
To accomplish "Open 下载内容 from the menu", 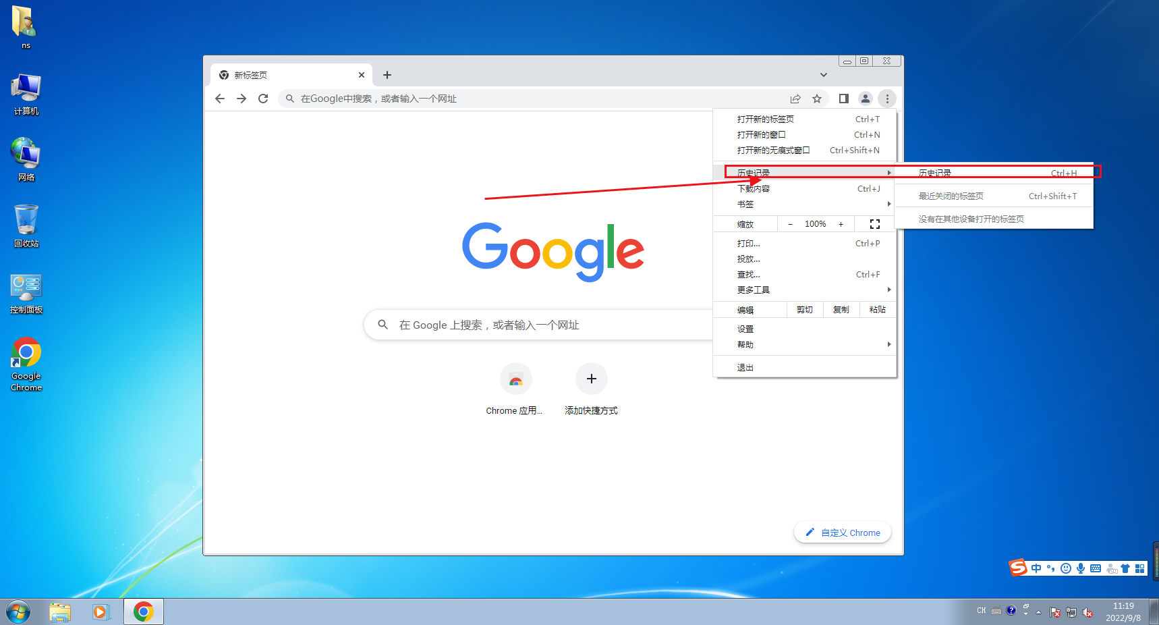I will click(x=805, y=188).
